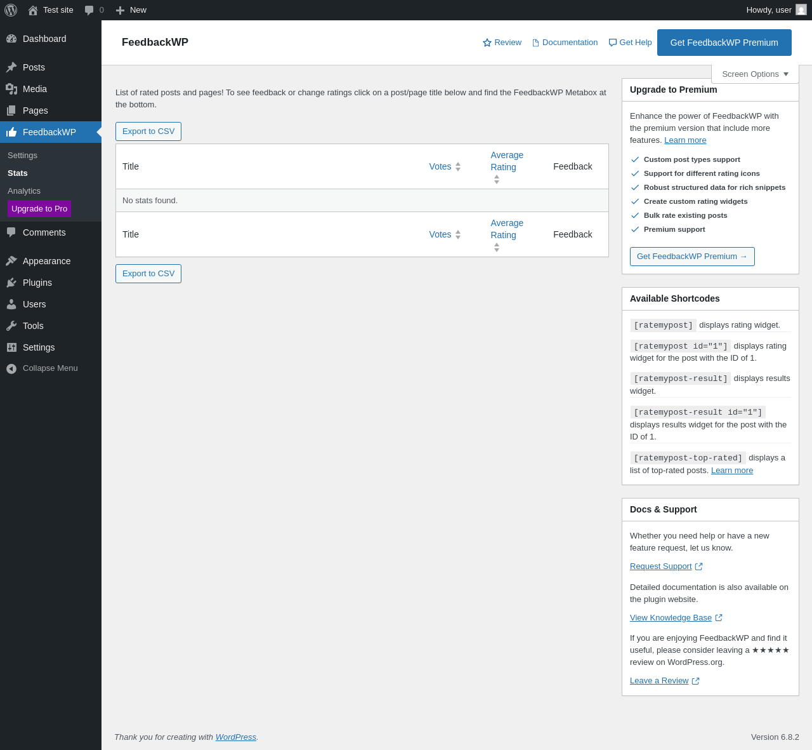Click Learn more in Upgrade to Premium box
This screenshot has width=812, height=750.
point(685,140)
